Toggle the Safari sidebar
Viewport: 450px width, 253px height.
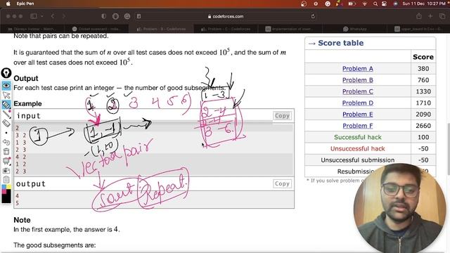pos(34,16)
